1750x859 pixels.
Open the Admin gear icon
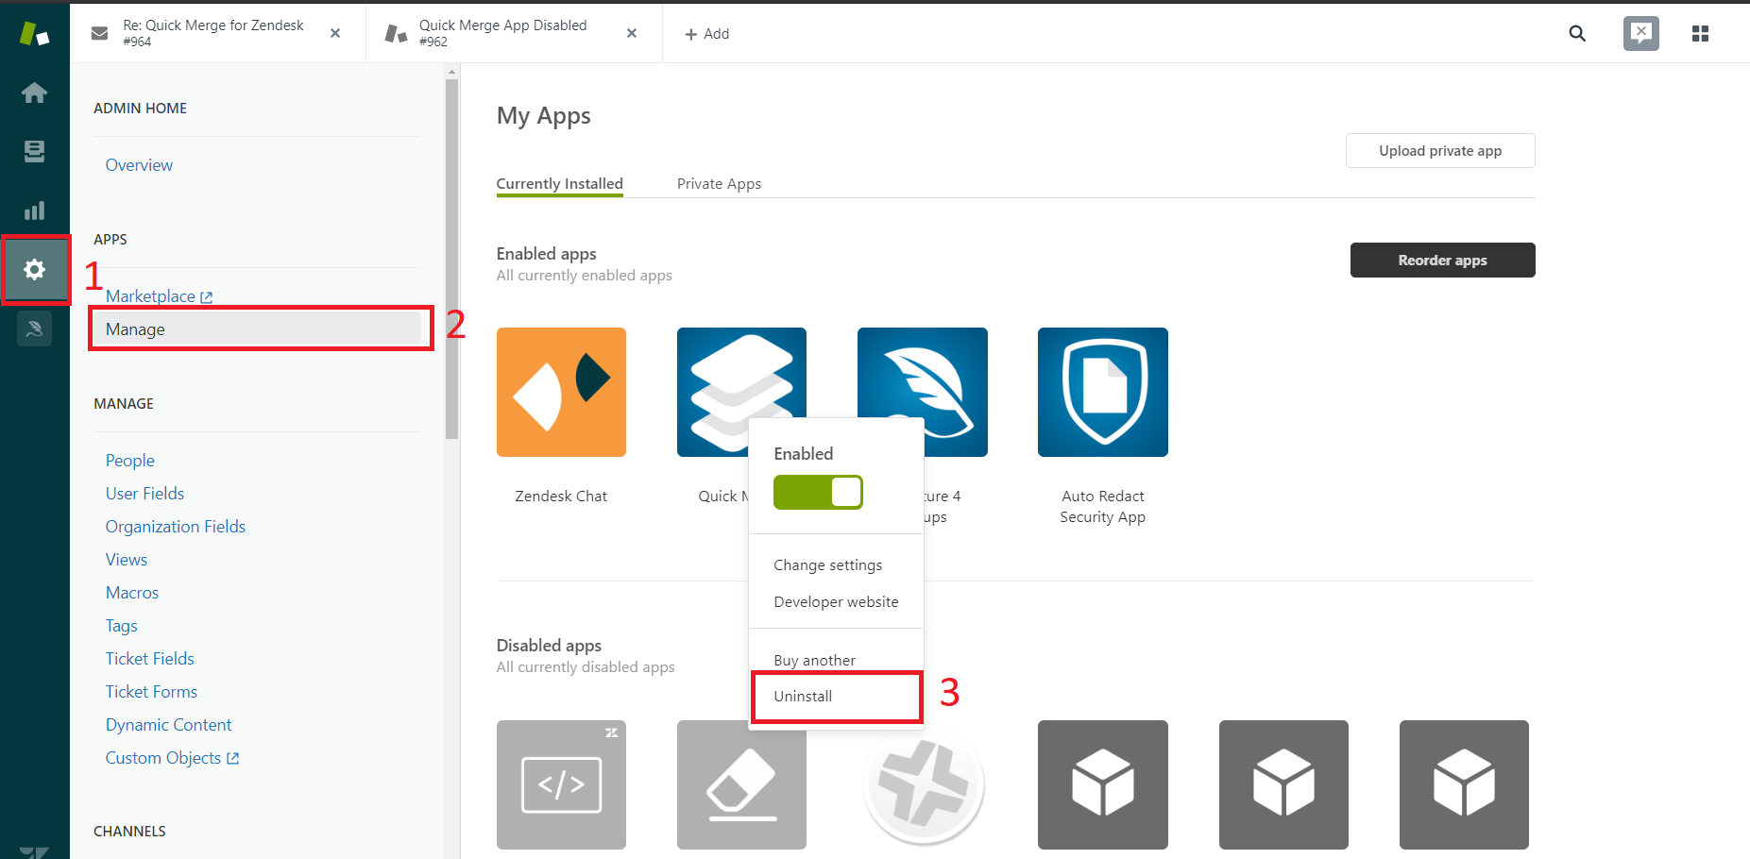pyautogui.click(x=35, y=270)
